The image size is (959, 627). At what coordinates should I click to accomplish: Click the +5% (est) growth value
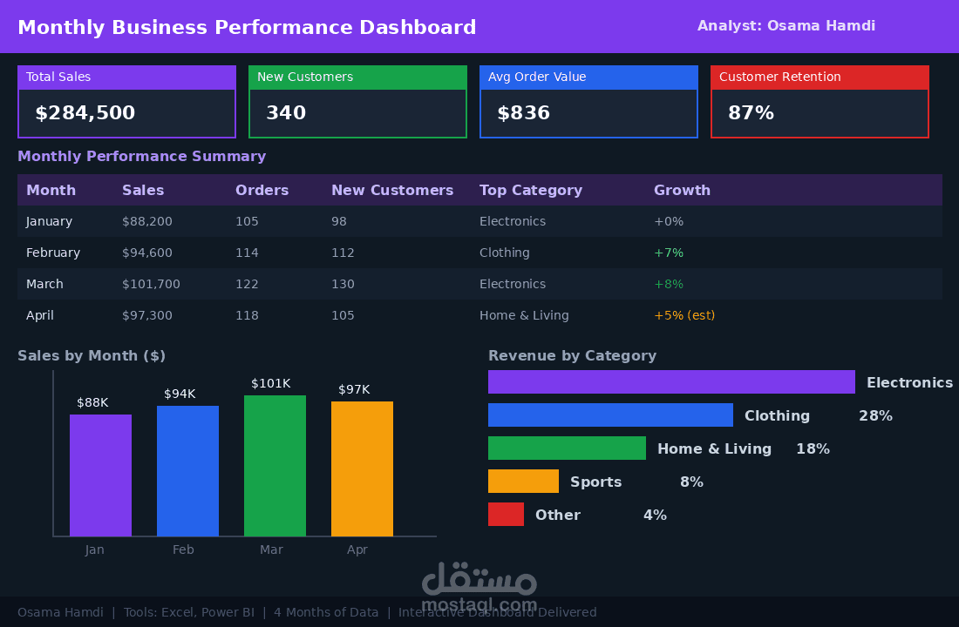684,315
